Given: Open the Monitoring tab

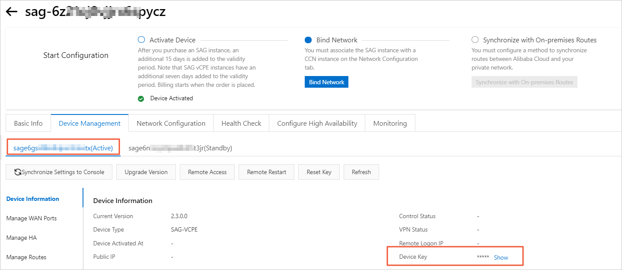Looking at the screenshot, I should point(390,123).
